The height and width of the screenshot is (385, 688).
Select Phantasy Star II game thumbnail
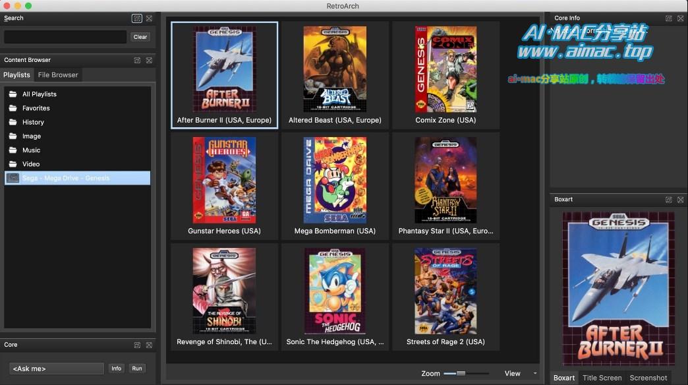click(x=445, y=186)
